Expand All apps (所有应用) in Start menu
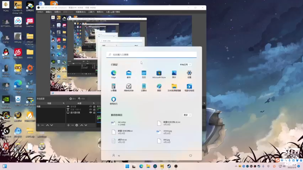This screenshot has height=170, width=303. point(185,65)
